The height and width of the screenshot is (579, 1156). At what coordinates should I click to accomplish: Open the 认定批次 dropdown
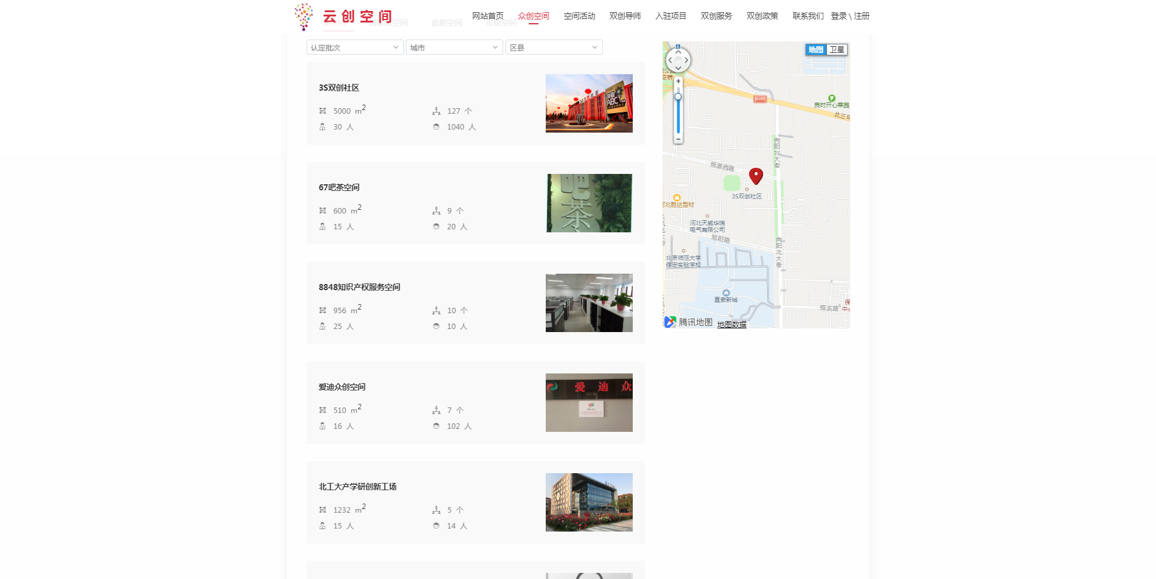(x=355, y=47)
